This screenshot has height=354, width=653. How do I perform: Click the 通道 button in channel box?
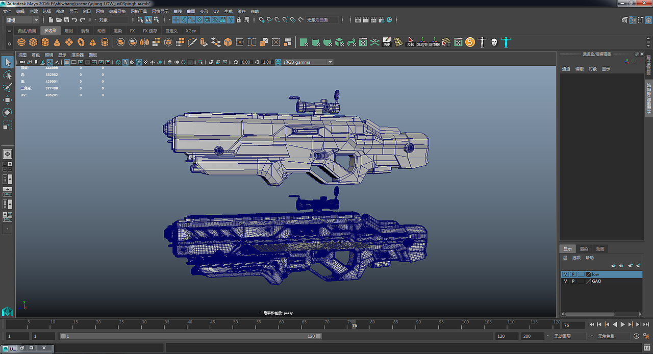[x=566, y=69]
